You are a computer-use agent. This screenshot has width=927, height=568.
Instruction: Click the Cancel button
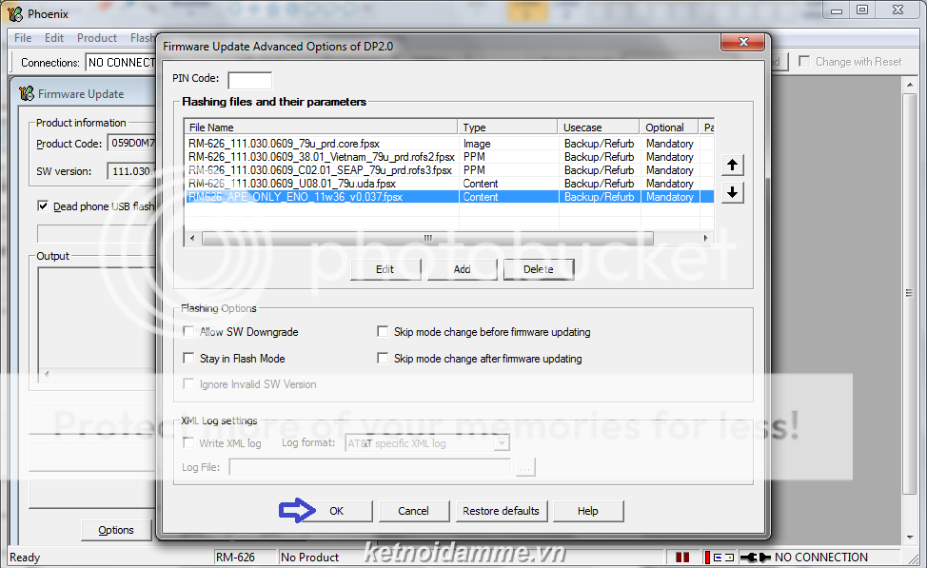pos(413,511)
